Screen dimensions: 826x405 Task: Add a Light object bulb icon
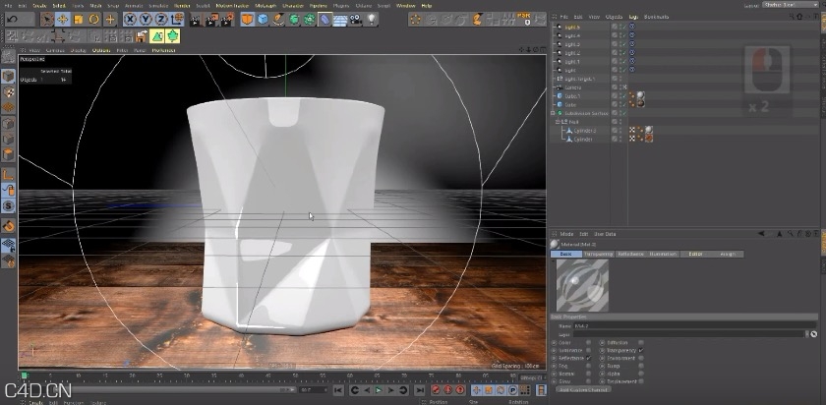[372, 20]
